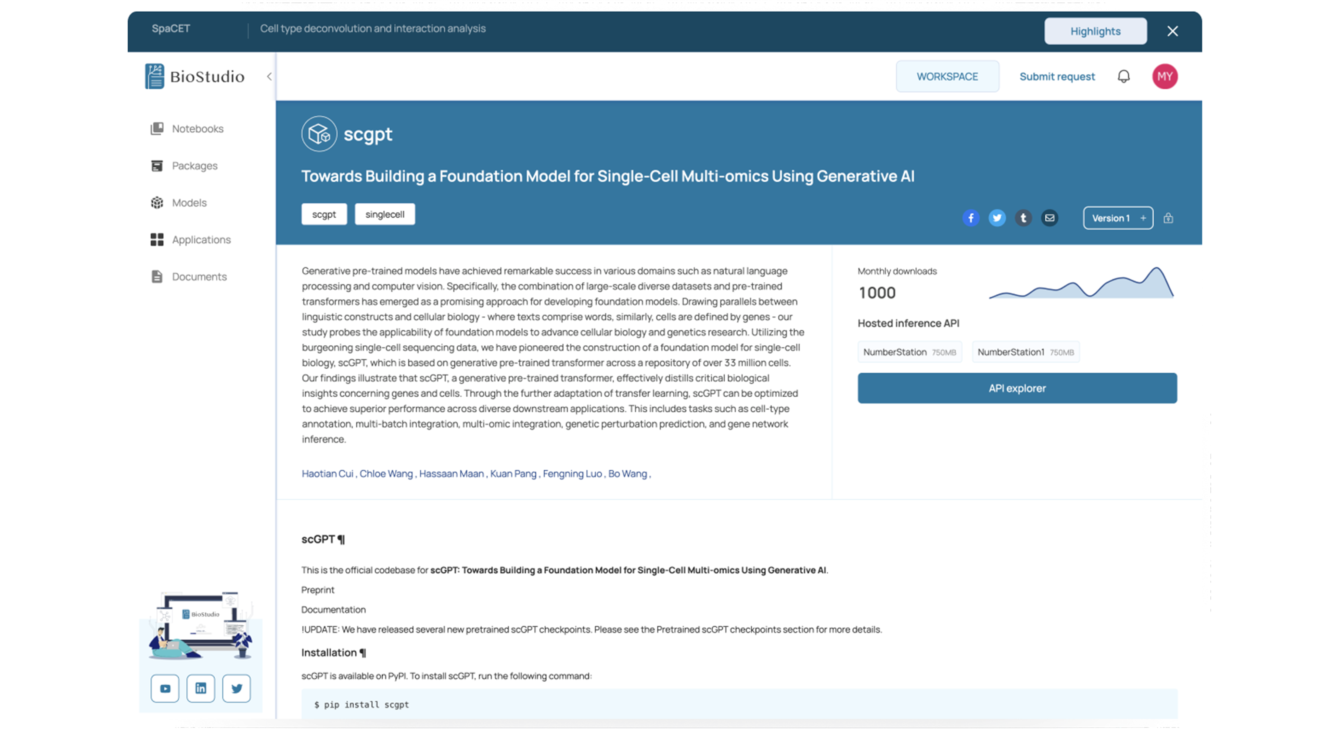Open the MY user avatar menu
This screenshot has width=1335, height=729.
1165,76
